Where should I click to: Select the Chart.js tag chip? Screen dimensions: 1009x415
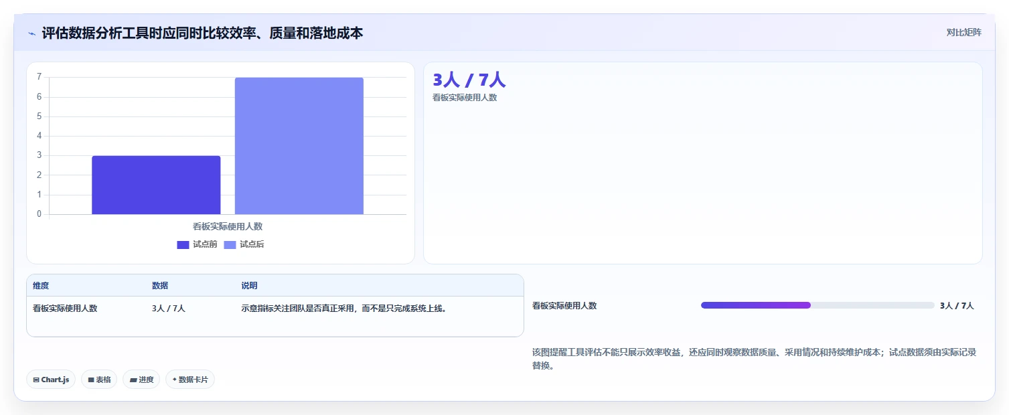[51, 380]
